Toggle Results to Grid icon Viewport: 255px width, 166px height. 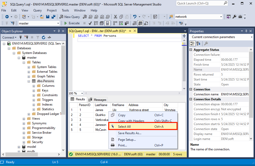(140, 23)
